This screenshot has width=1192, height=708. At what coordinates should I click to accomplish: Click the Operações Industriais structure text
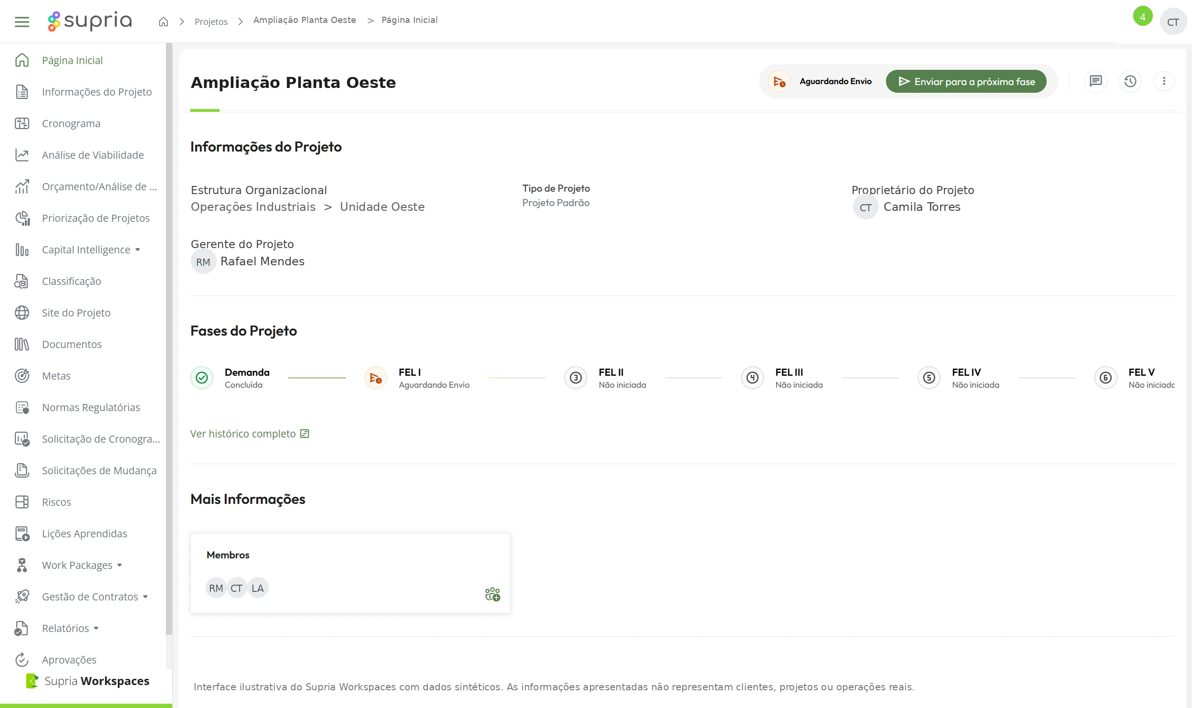[253, 207]
